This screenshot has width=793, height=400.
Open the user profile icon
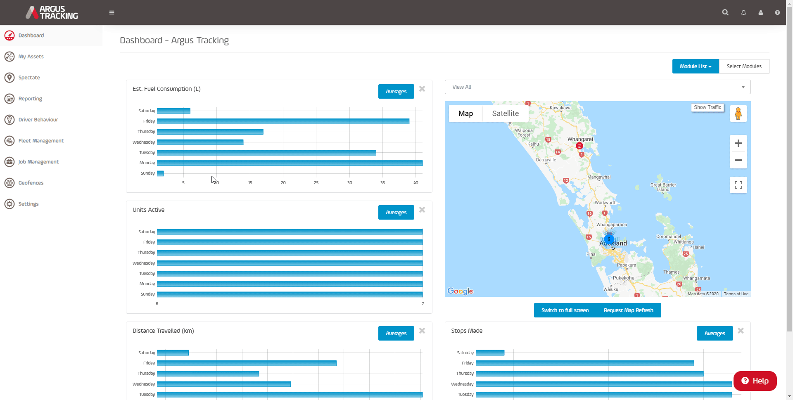tap(760, 12)
